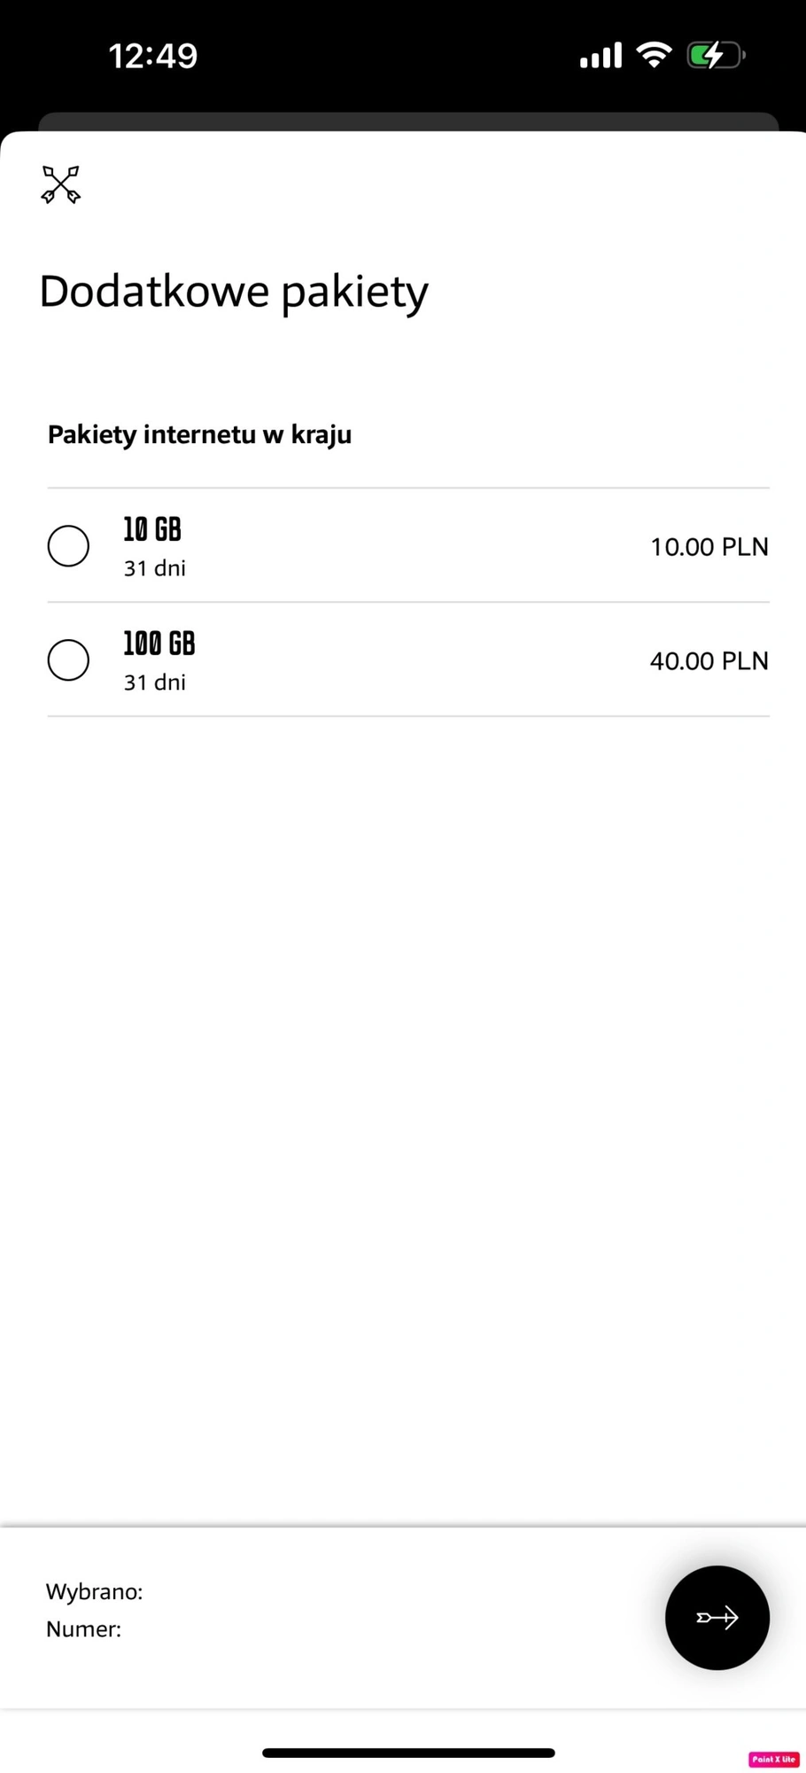Tap the 31 dni label under 100 GB
Image resolution: width=806 pixels, height=1773 pixels.
point(155,683)
